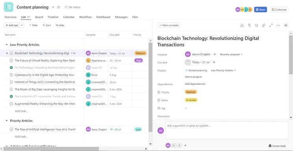Screen dimensions: 293x151
Task: Mark Internet of Things task complete
Action: coord(11,82)
